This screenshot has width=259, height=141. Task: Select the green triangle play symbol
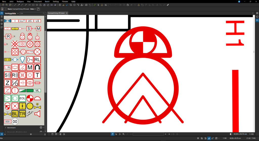(x=7, y=98)
